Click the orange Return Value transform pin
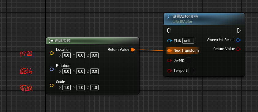This screenshot has height=112, width=258. [x=133, y=50]
